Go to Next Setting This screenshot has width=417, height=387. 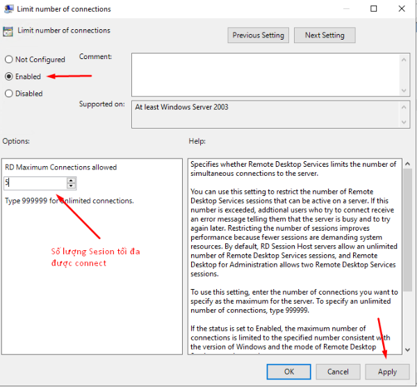(x=325, y=35)
